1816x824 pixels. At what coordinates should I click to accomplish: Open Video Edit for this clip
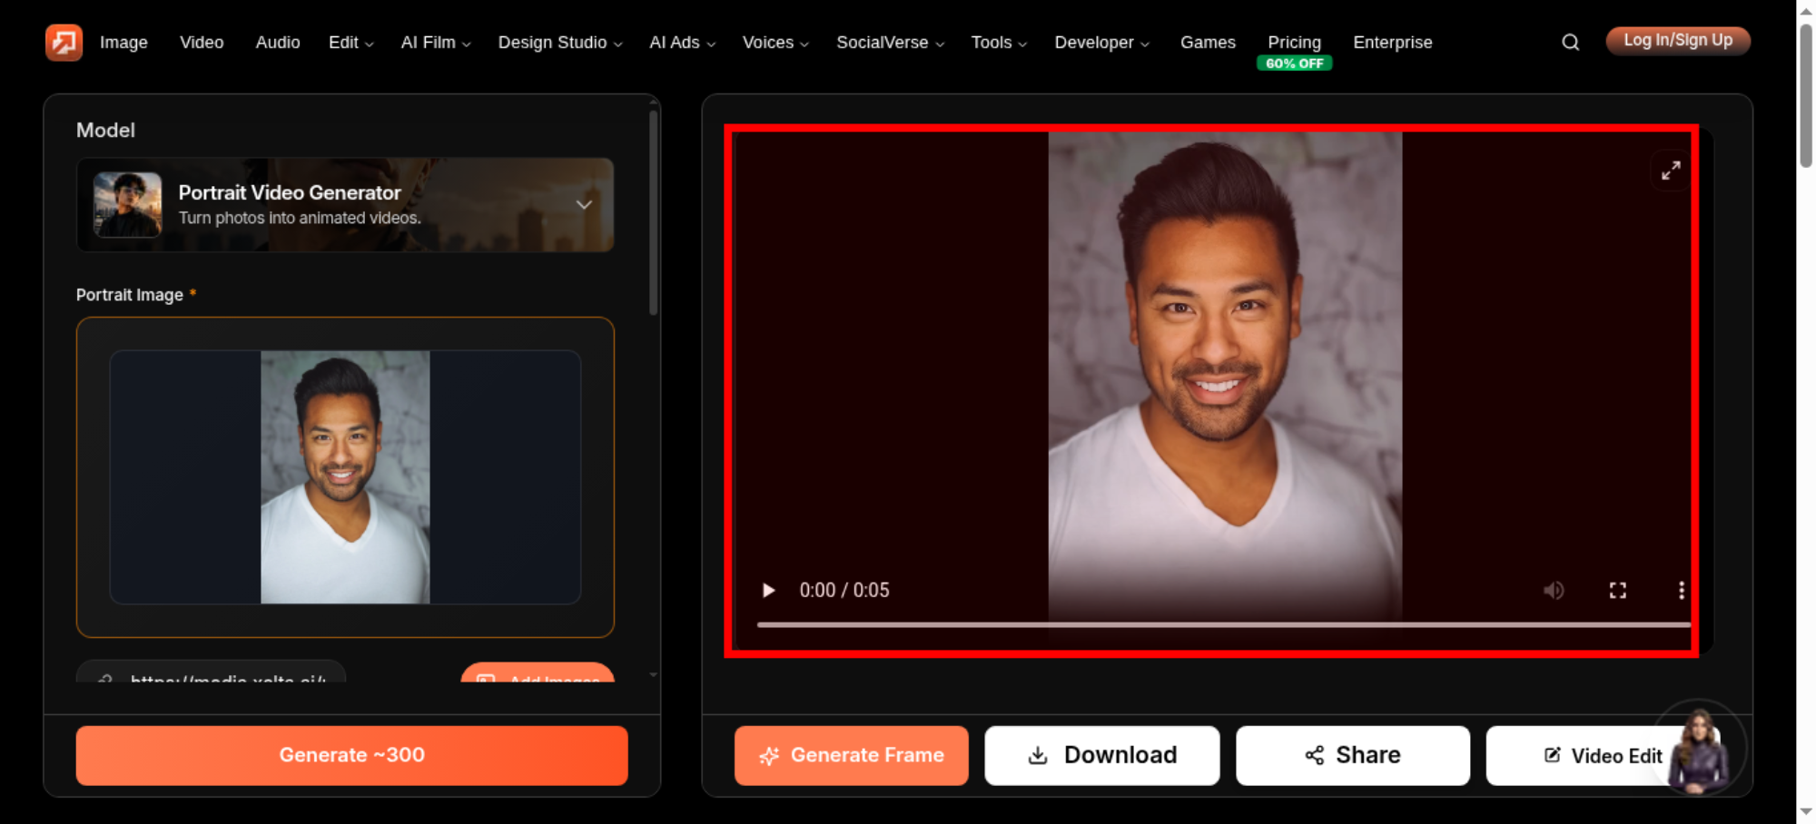pyautogui.click(x=1603, y=755)
